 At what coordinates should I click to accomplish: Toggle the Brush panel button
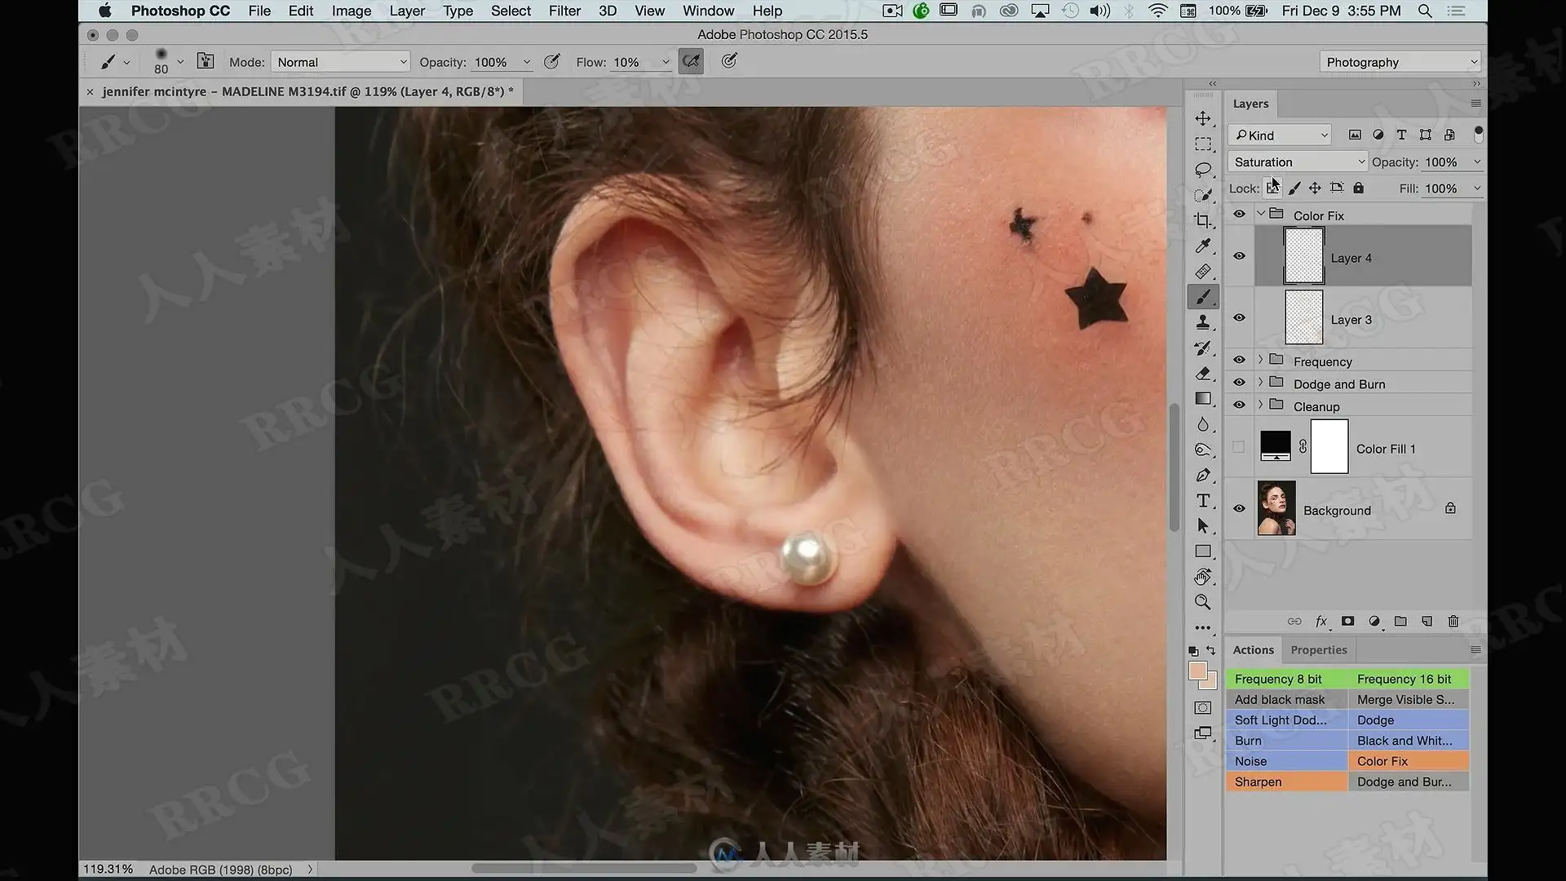tap(206, 61)
